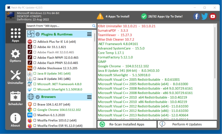Click the Adobe Flash AX icon
This screenshot has width=222, height=134.
pyautogui.click(x=30, y=52)
